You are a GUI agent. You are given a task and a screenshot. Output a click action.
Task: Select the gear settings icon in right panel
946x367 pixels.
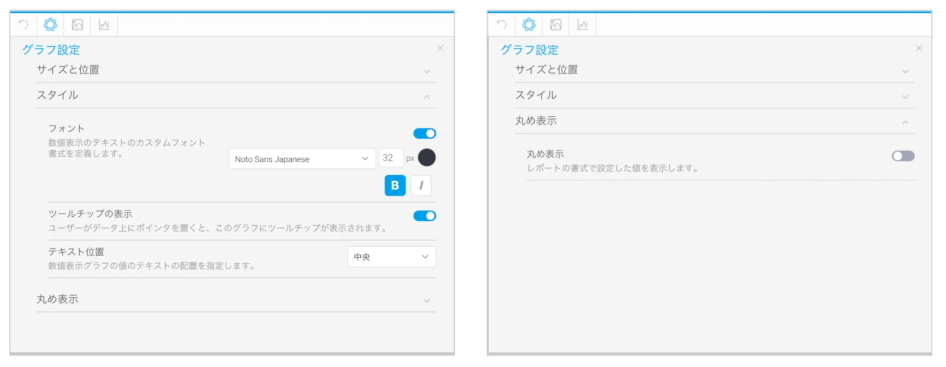pyautogui.click(x=529, y=25)
